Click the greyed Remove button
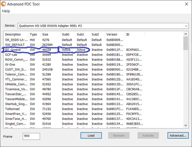192x147 pixels. pos(119,135)
